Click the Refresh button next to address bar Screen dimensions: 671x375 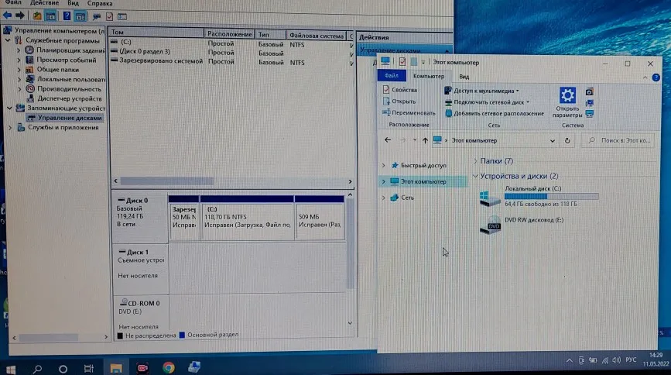pyautogui.click(x=567, y=140)
